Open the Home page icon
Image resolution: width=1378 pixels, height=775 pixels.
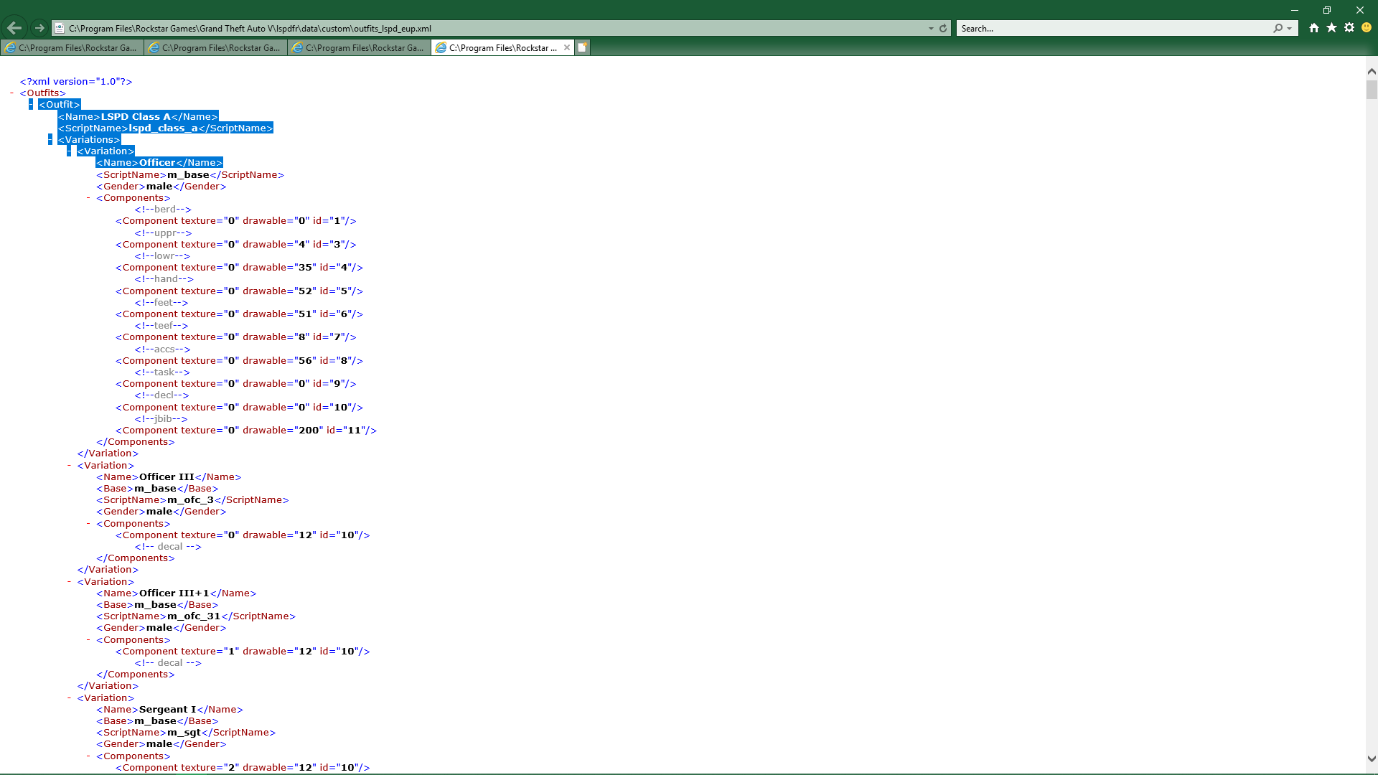(1313, 28)
